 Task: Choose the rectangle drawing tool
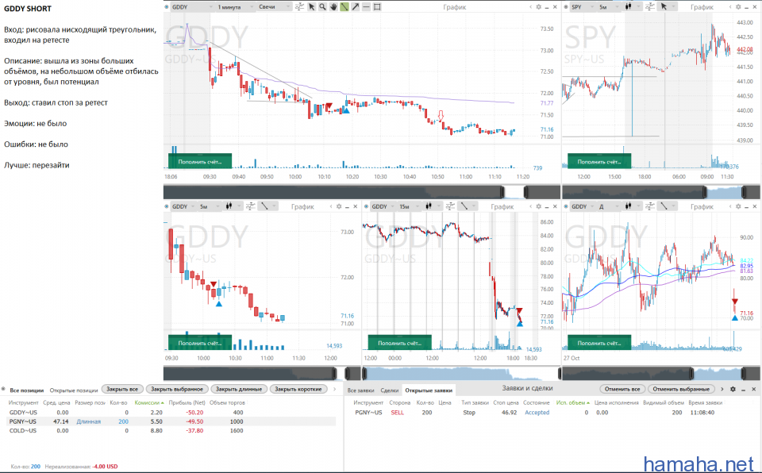378,7
